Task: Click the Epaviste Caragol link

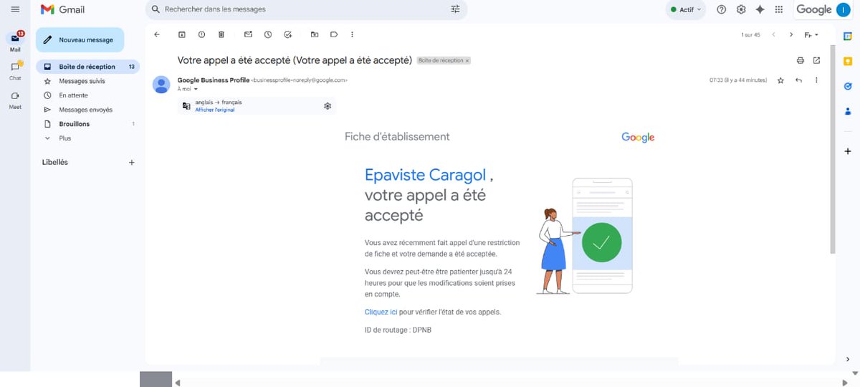Action: [x=426, y=175]
